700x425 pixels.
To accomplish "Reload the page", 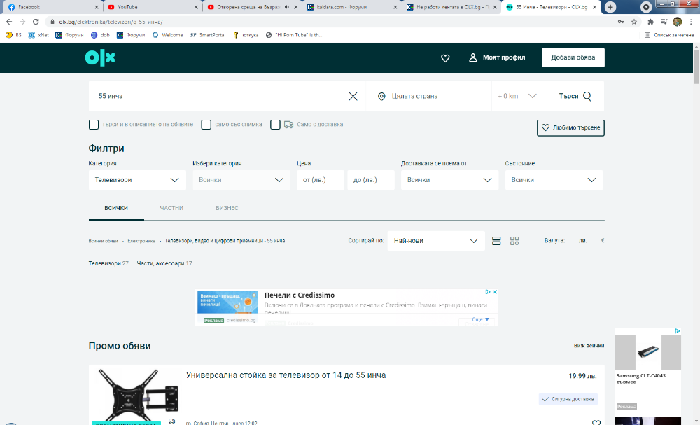I will coord(36,22).
